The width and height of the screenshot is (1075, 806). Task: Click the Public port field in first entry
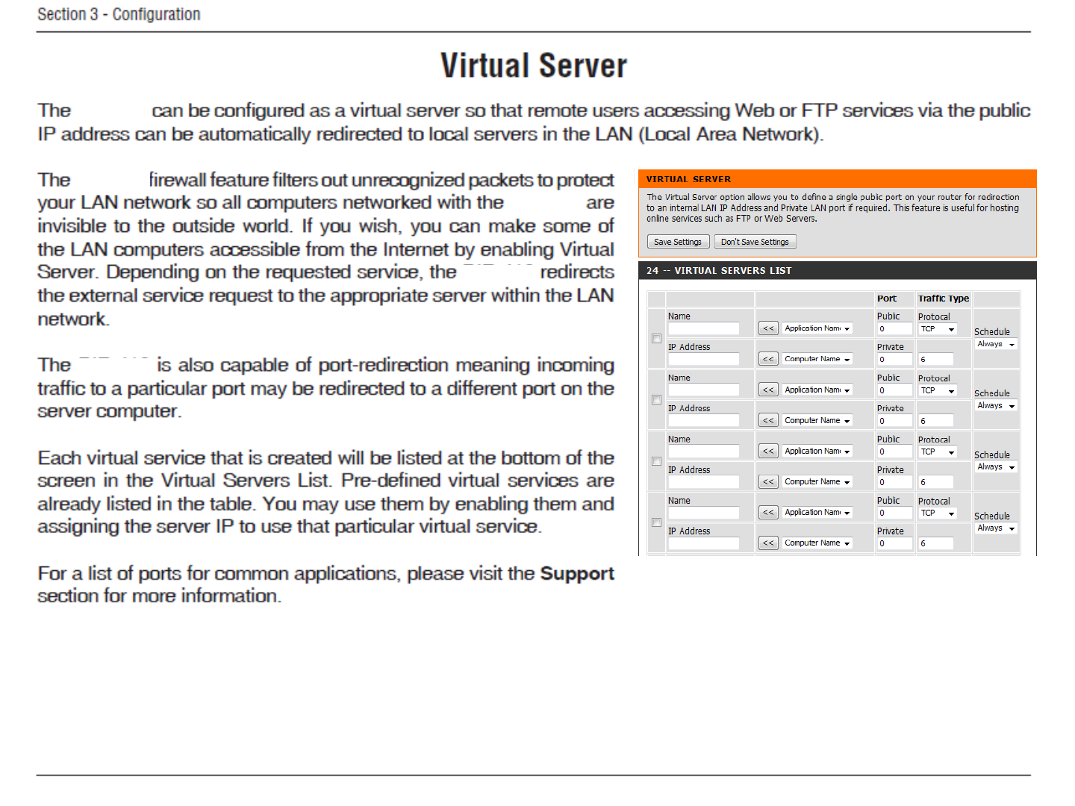coord(894,328)
